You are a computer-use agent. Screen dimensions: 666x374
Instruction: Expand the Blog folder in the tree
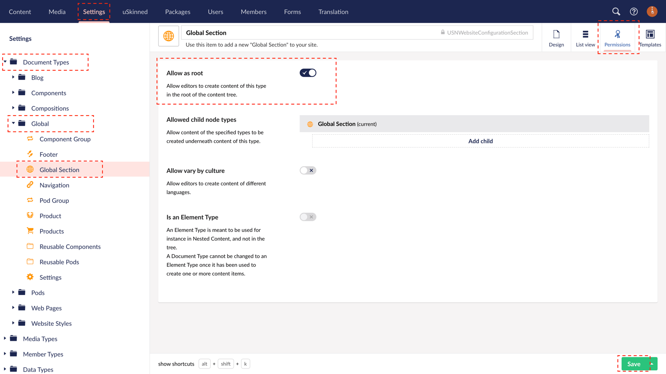coord(13,77)
